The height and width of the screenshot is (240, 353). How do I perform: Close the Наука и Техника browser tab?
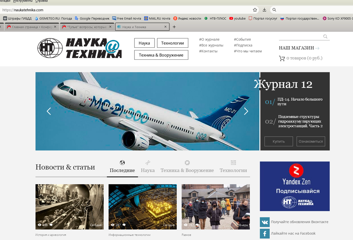(165, 27)
